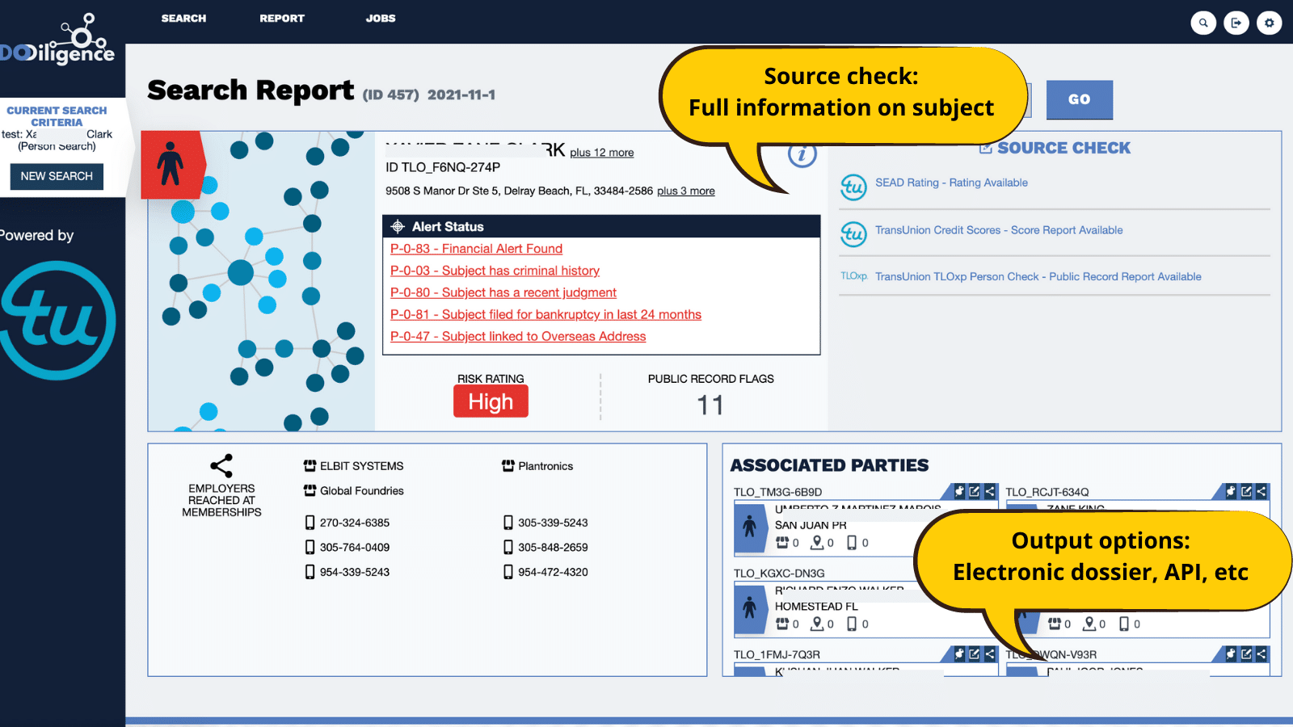Click the TLOxp icon beside Person Check
The image size is (1293, 727).
tap(853, 276)
